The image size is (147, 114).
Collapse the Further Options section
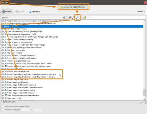click(2, 102)
